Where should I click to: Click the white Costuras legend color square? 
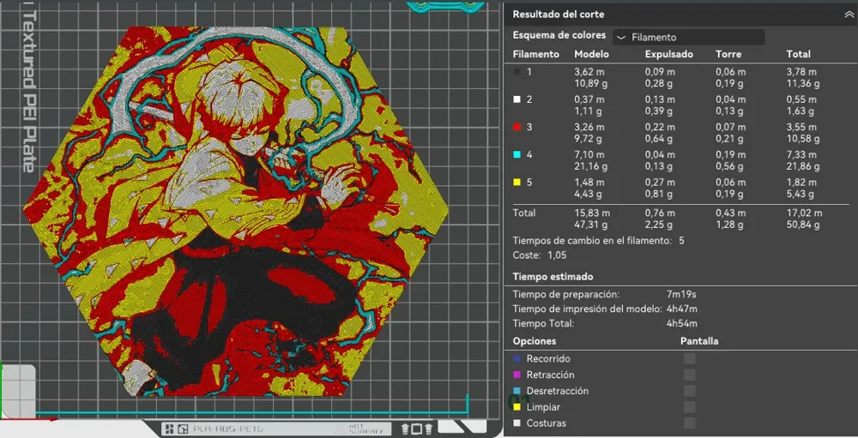coord(517,423)
